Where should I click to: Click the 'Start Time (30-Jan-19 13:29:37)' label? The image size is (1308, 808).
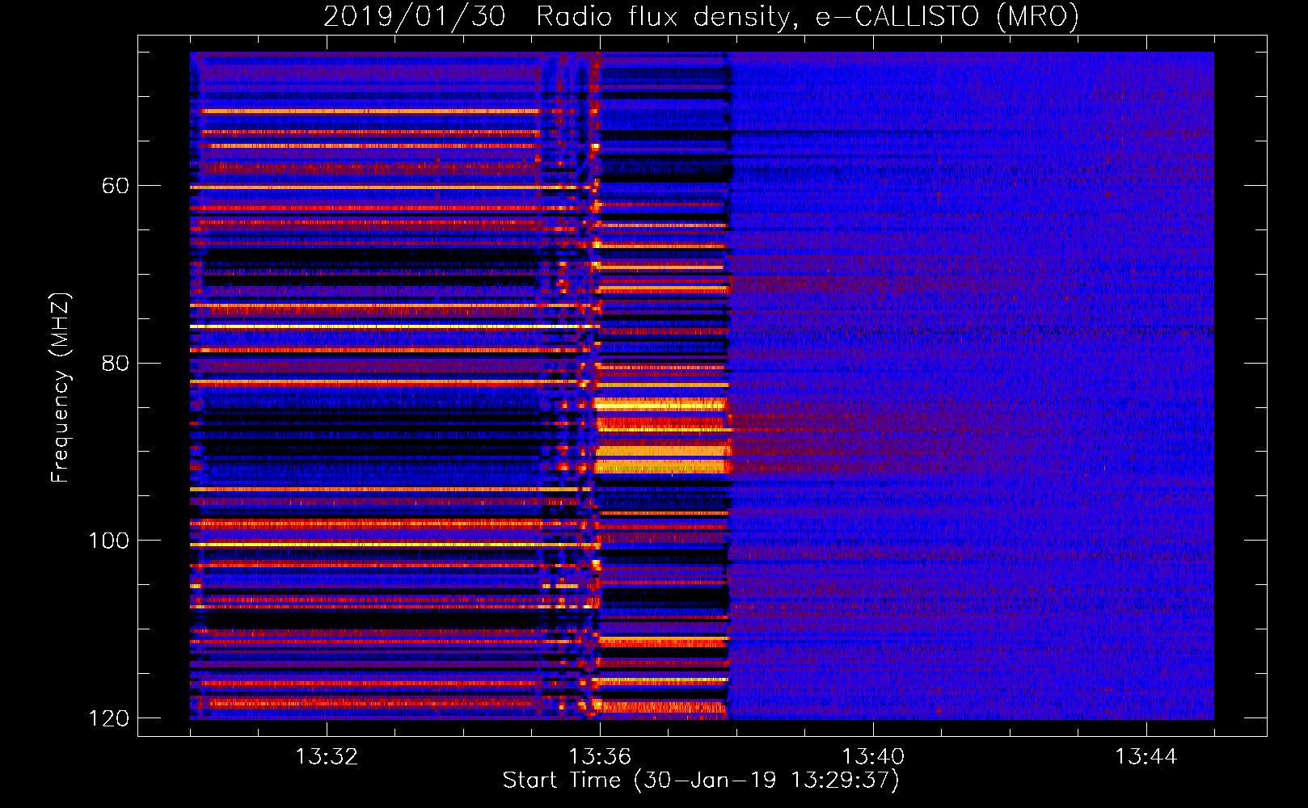pos(701,781)
